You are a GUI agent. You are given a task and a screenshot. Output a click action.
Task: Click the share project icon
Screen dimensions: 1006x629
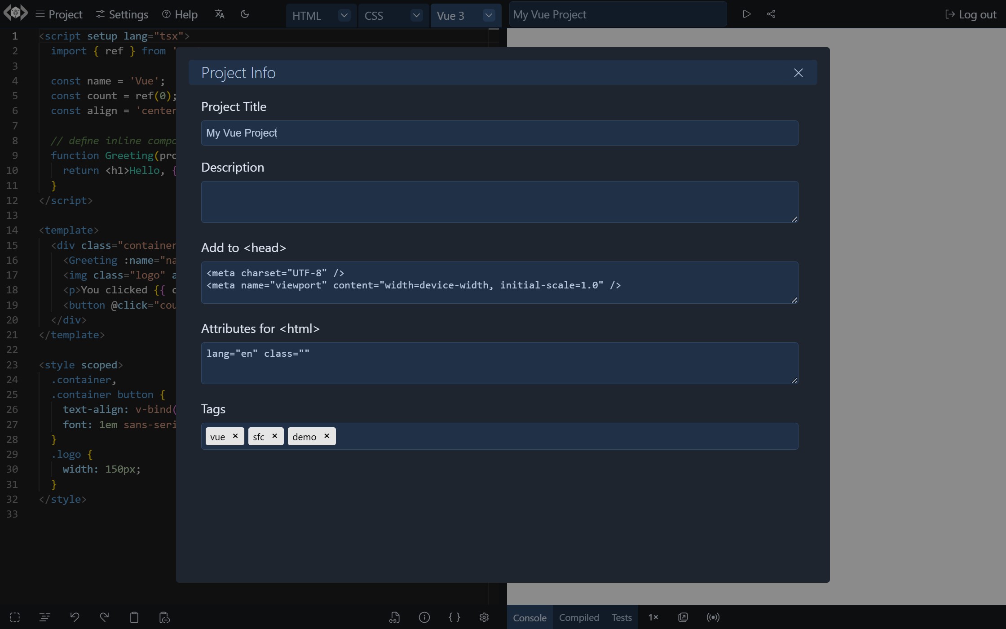coord(771,14)
